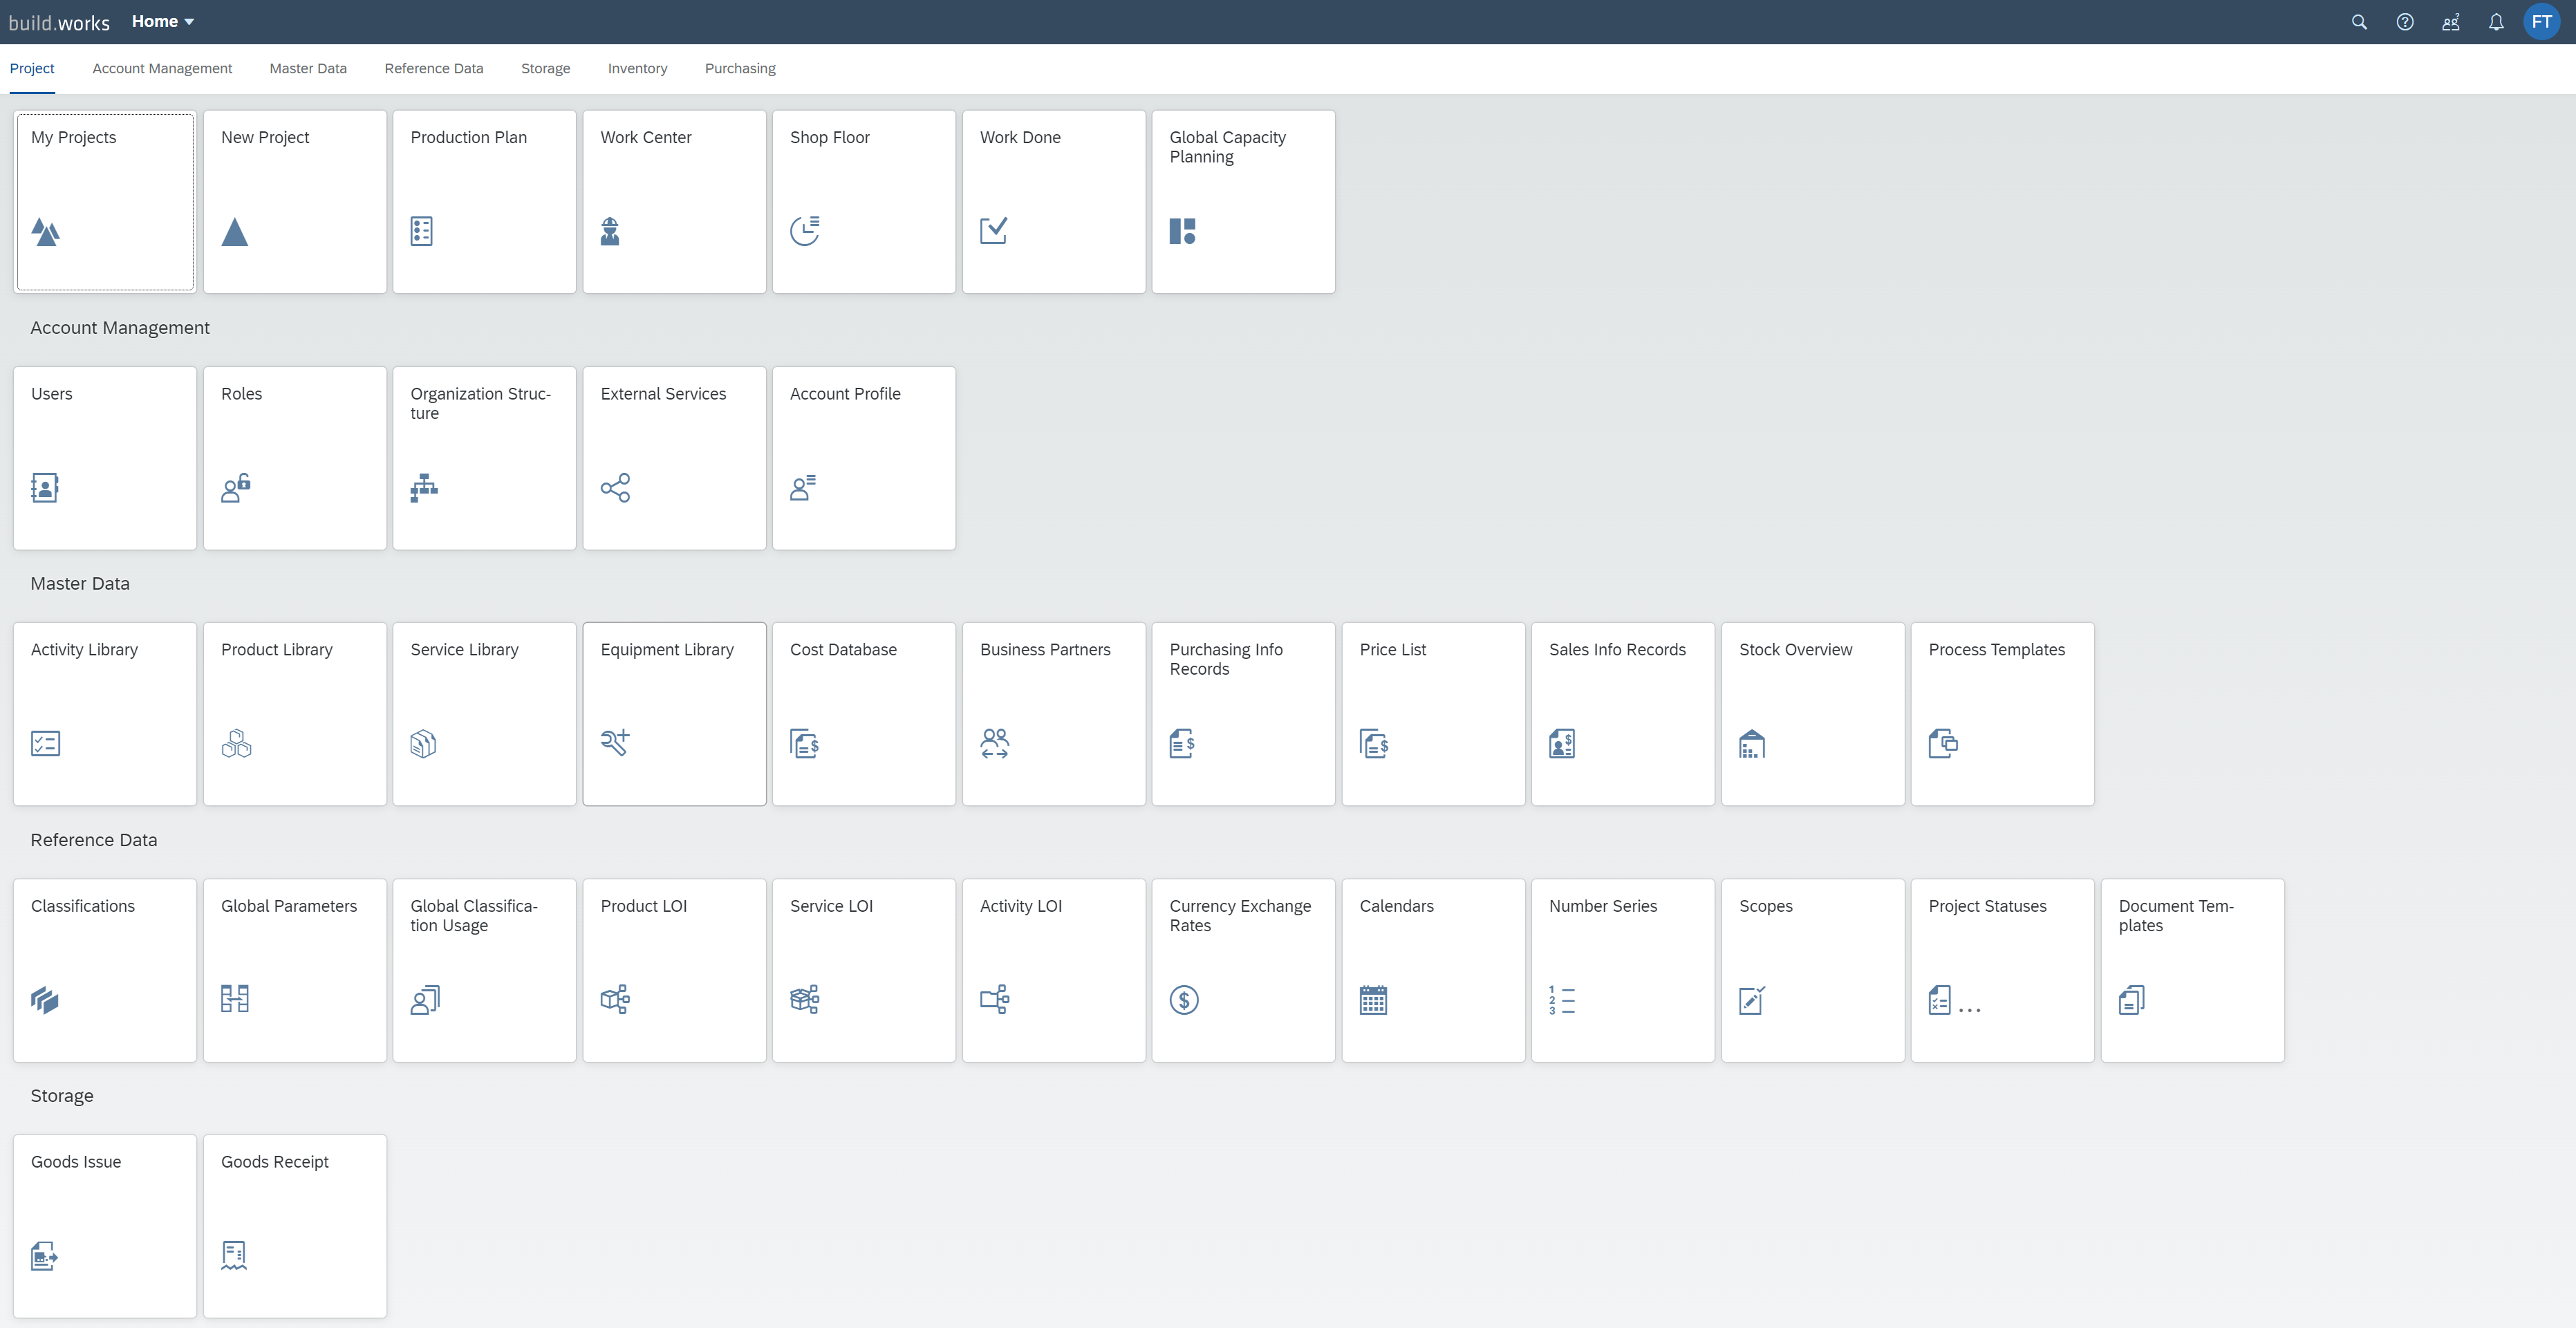Click the Production Plan list icon
Viewport: 2576px width, 1328px height.
pyautogui.click(x=422, y=232)
